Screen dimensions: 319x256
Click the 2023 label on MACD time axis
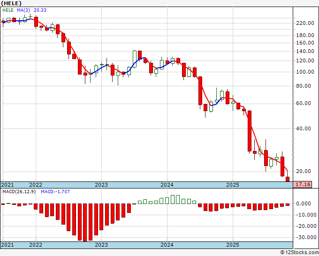coord(101,245)
